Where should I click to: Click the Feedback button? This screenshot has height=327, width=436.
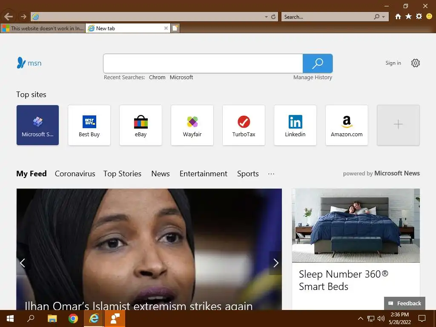pyautogui.click(x=404, y=303)
